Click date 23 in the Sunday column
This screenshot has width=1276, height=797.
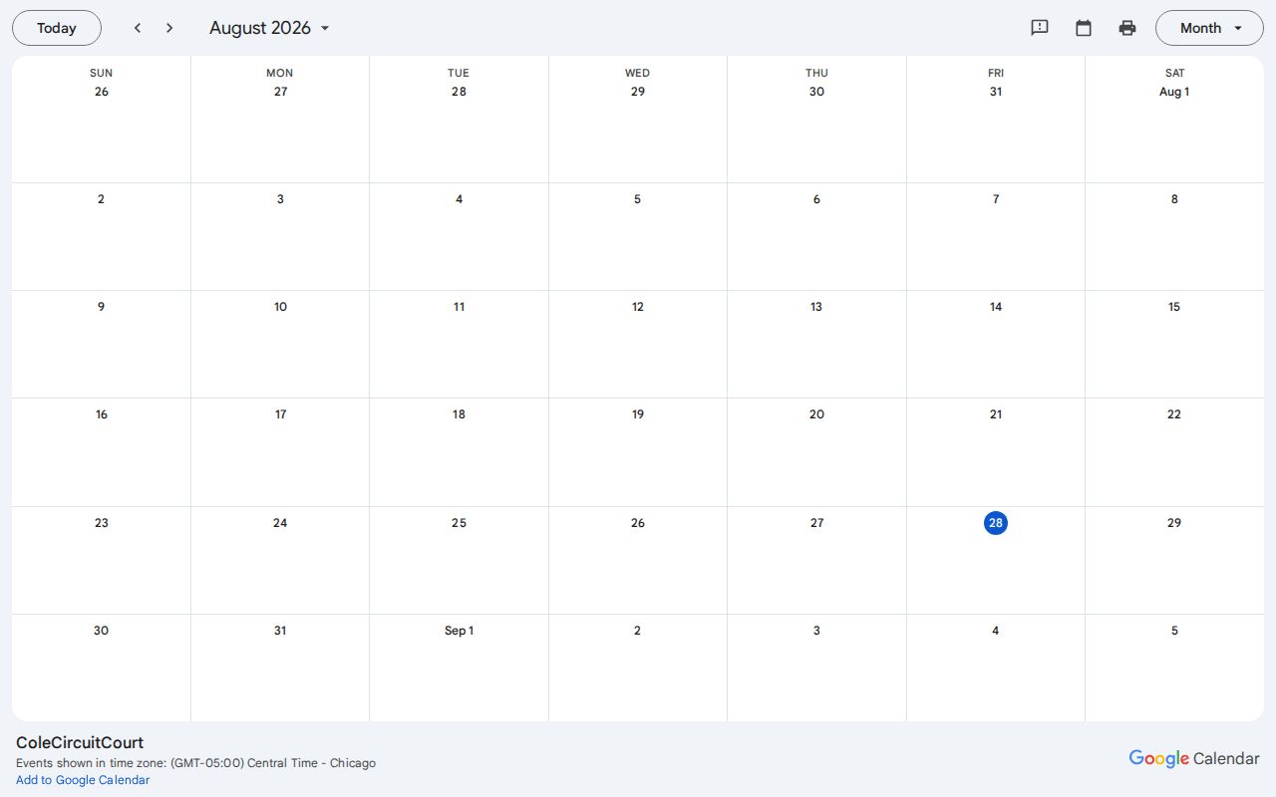102,523
